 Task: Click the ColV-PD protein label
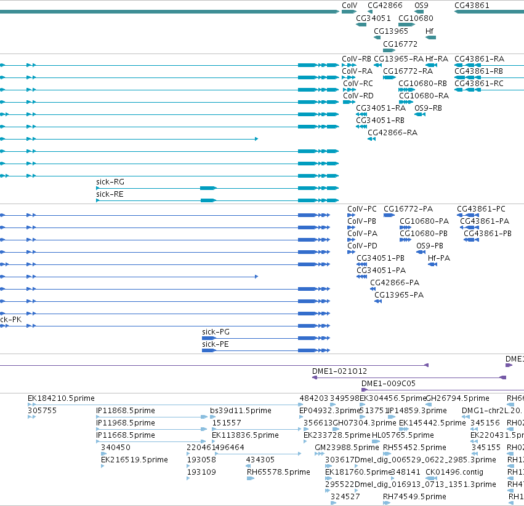click(362, 246)
